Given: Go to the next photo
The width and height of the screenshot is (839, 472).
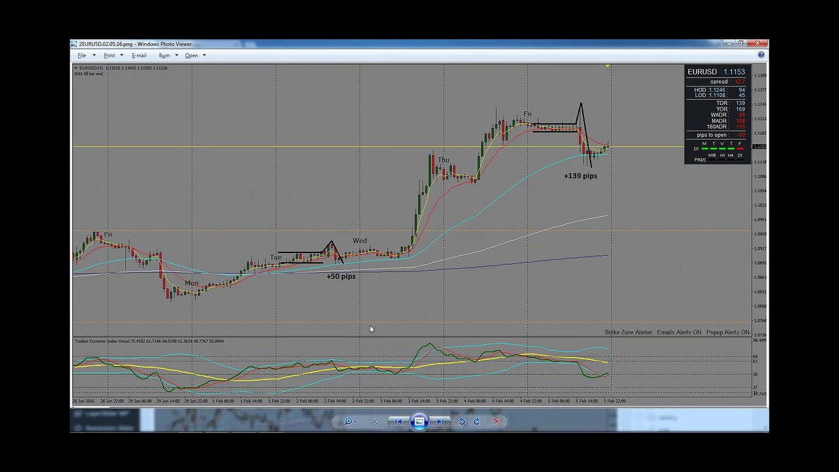Looking at the screenshot, I should click(440, 422).
